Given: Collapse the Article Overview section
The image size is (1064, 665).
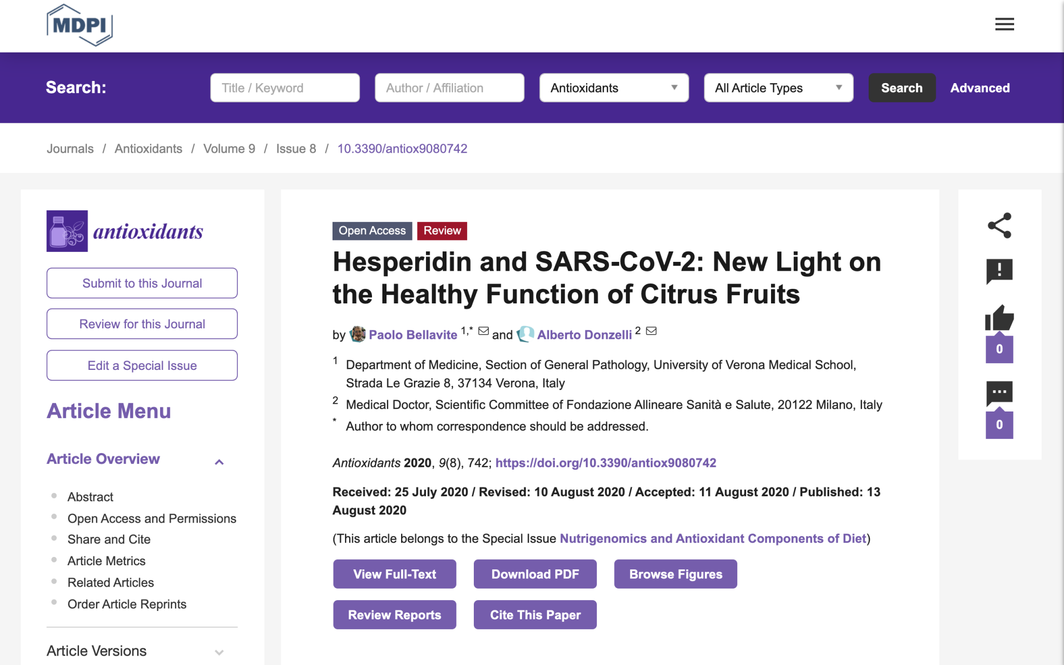Looking at the screenshot, I should tap(219, 462).
